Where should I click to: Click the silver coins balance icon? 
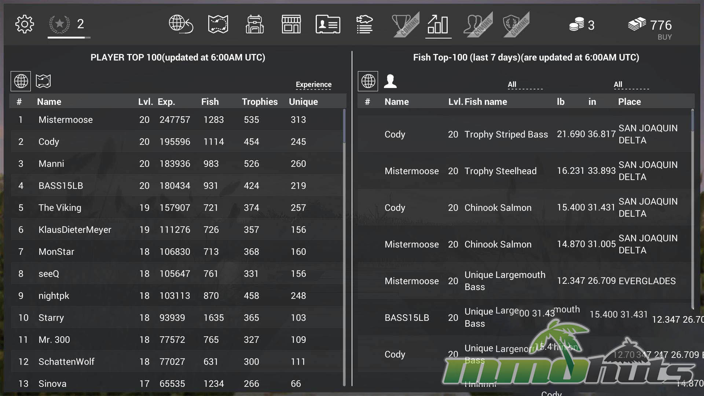point(576,25)
